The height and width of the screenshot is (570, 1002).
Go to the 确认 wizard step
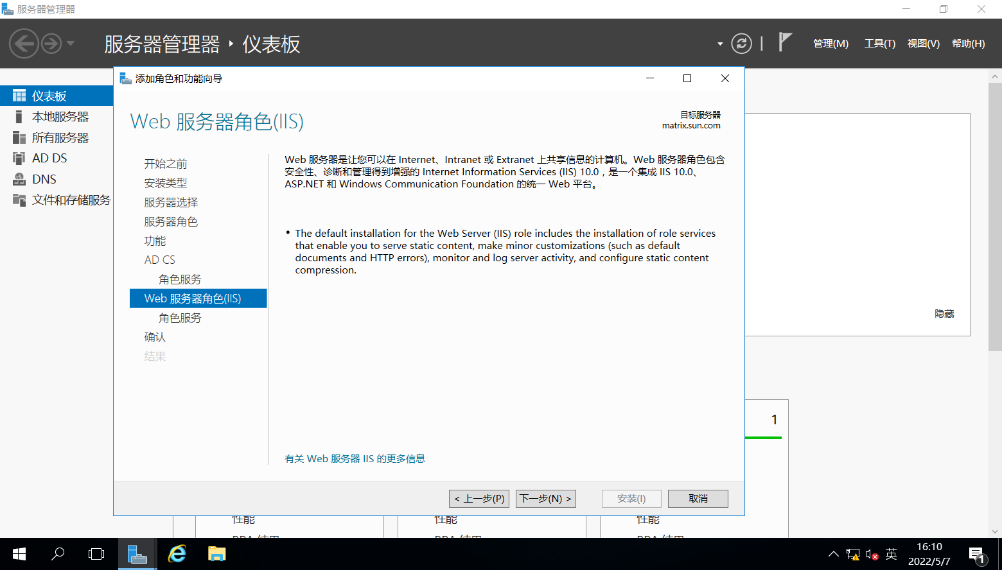point(155,337)
